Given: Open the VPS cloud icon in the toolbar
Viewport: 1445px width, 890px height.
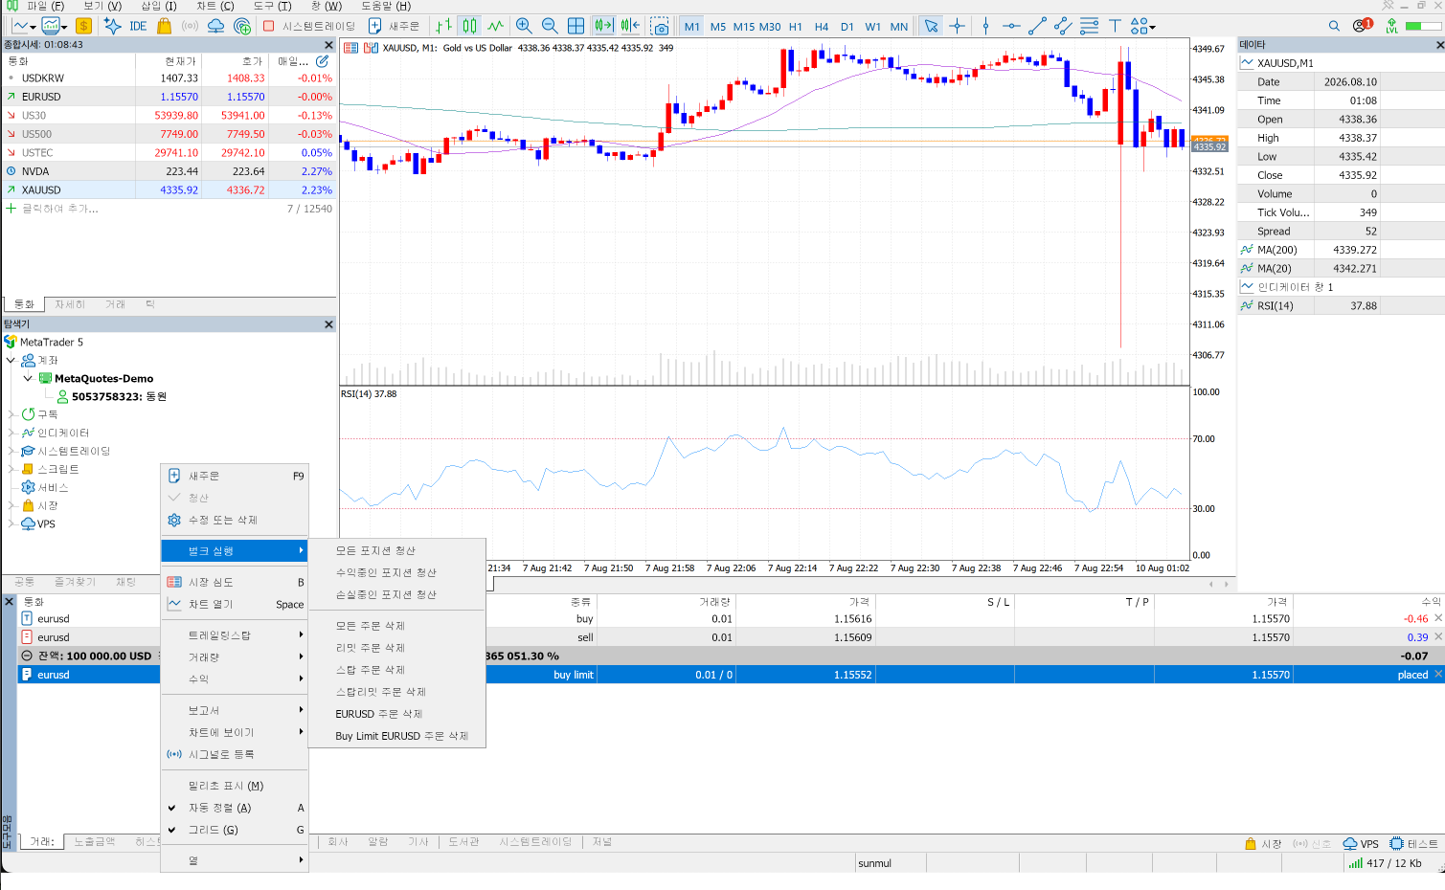Looking at the screenshot, I should coord(216,26).
